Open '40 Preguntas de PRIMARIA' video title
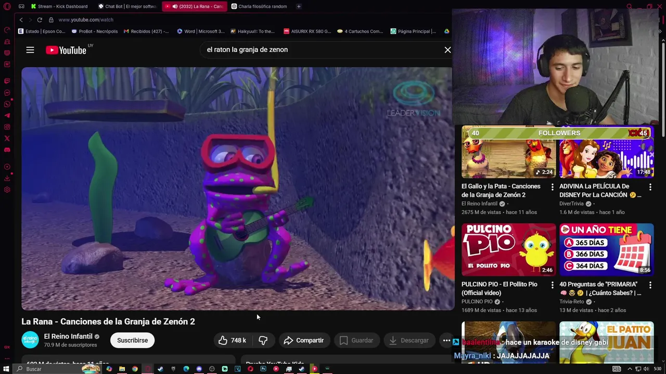This screenshot has width=666, height=374. point(600,288)
